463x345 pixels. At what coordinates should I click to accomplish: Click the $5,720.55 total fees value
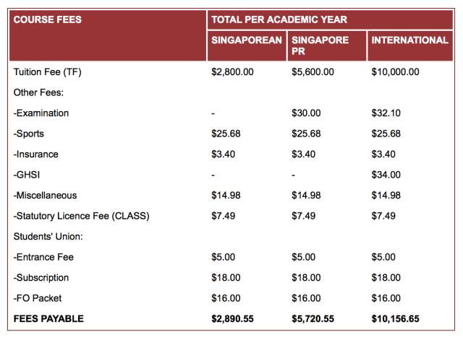point(313,318)
